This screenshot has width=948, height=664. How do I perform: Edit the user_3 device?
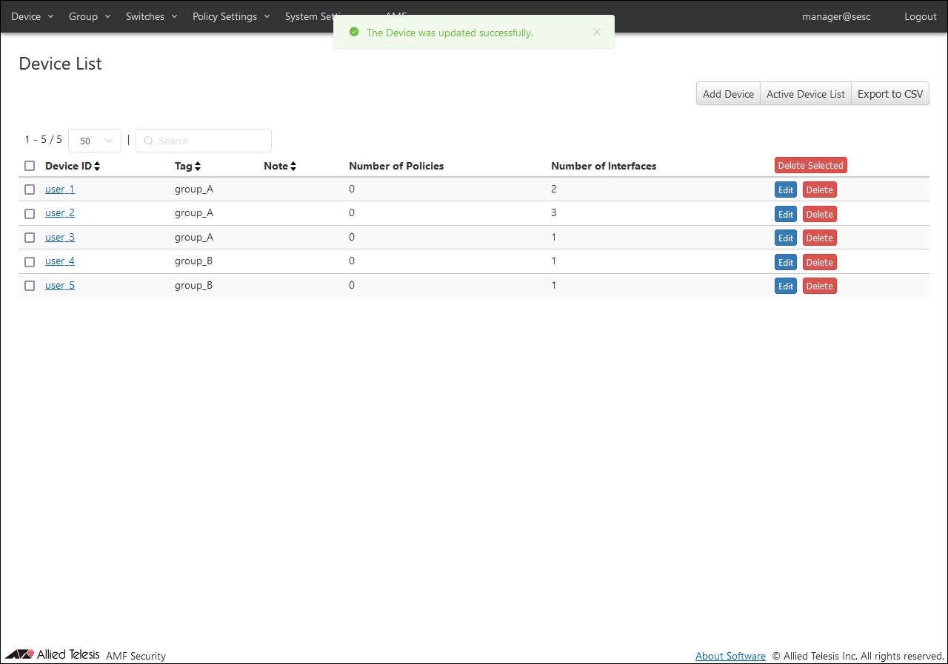point(786,238)
